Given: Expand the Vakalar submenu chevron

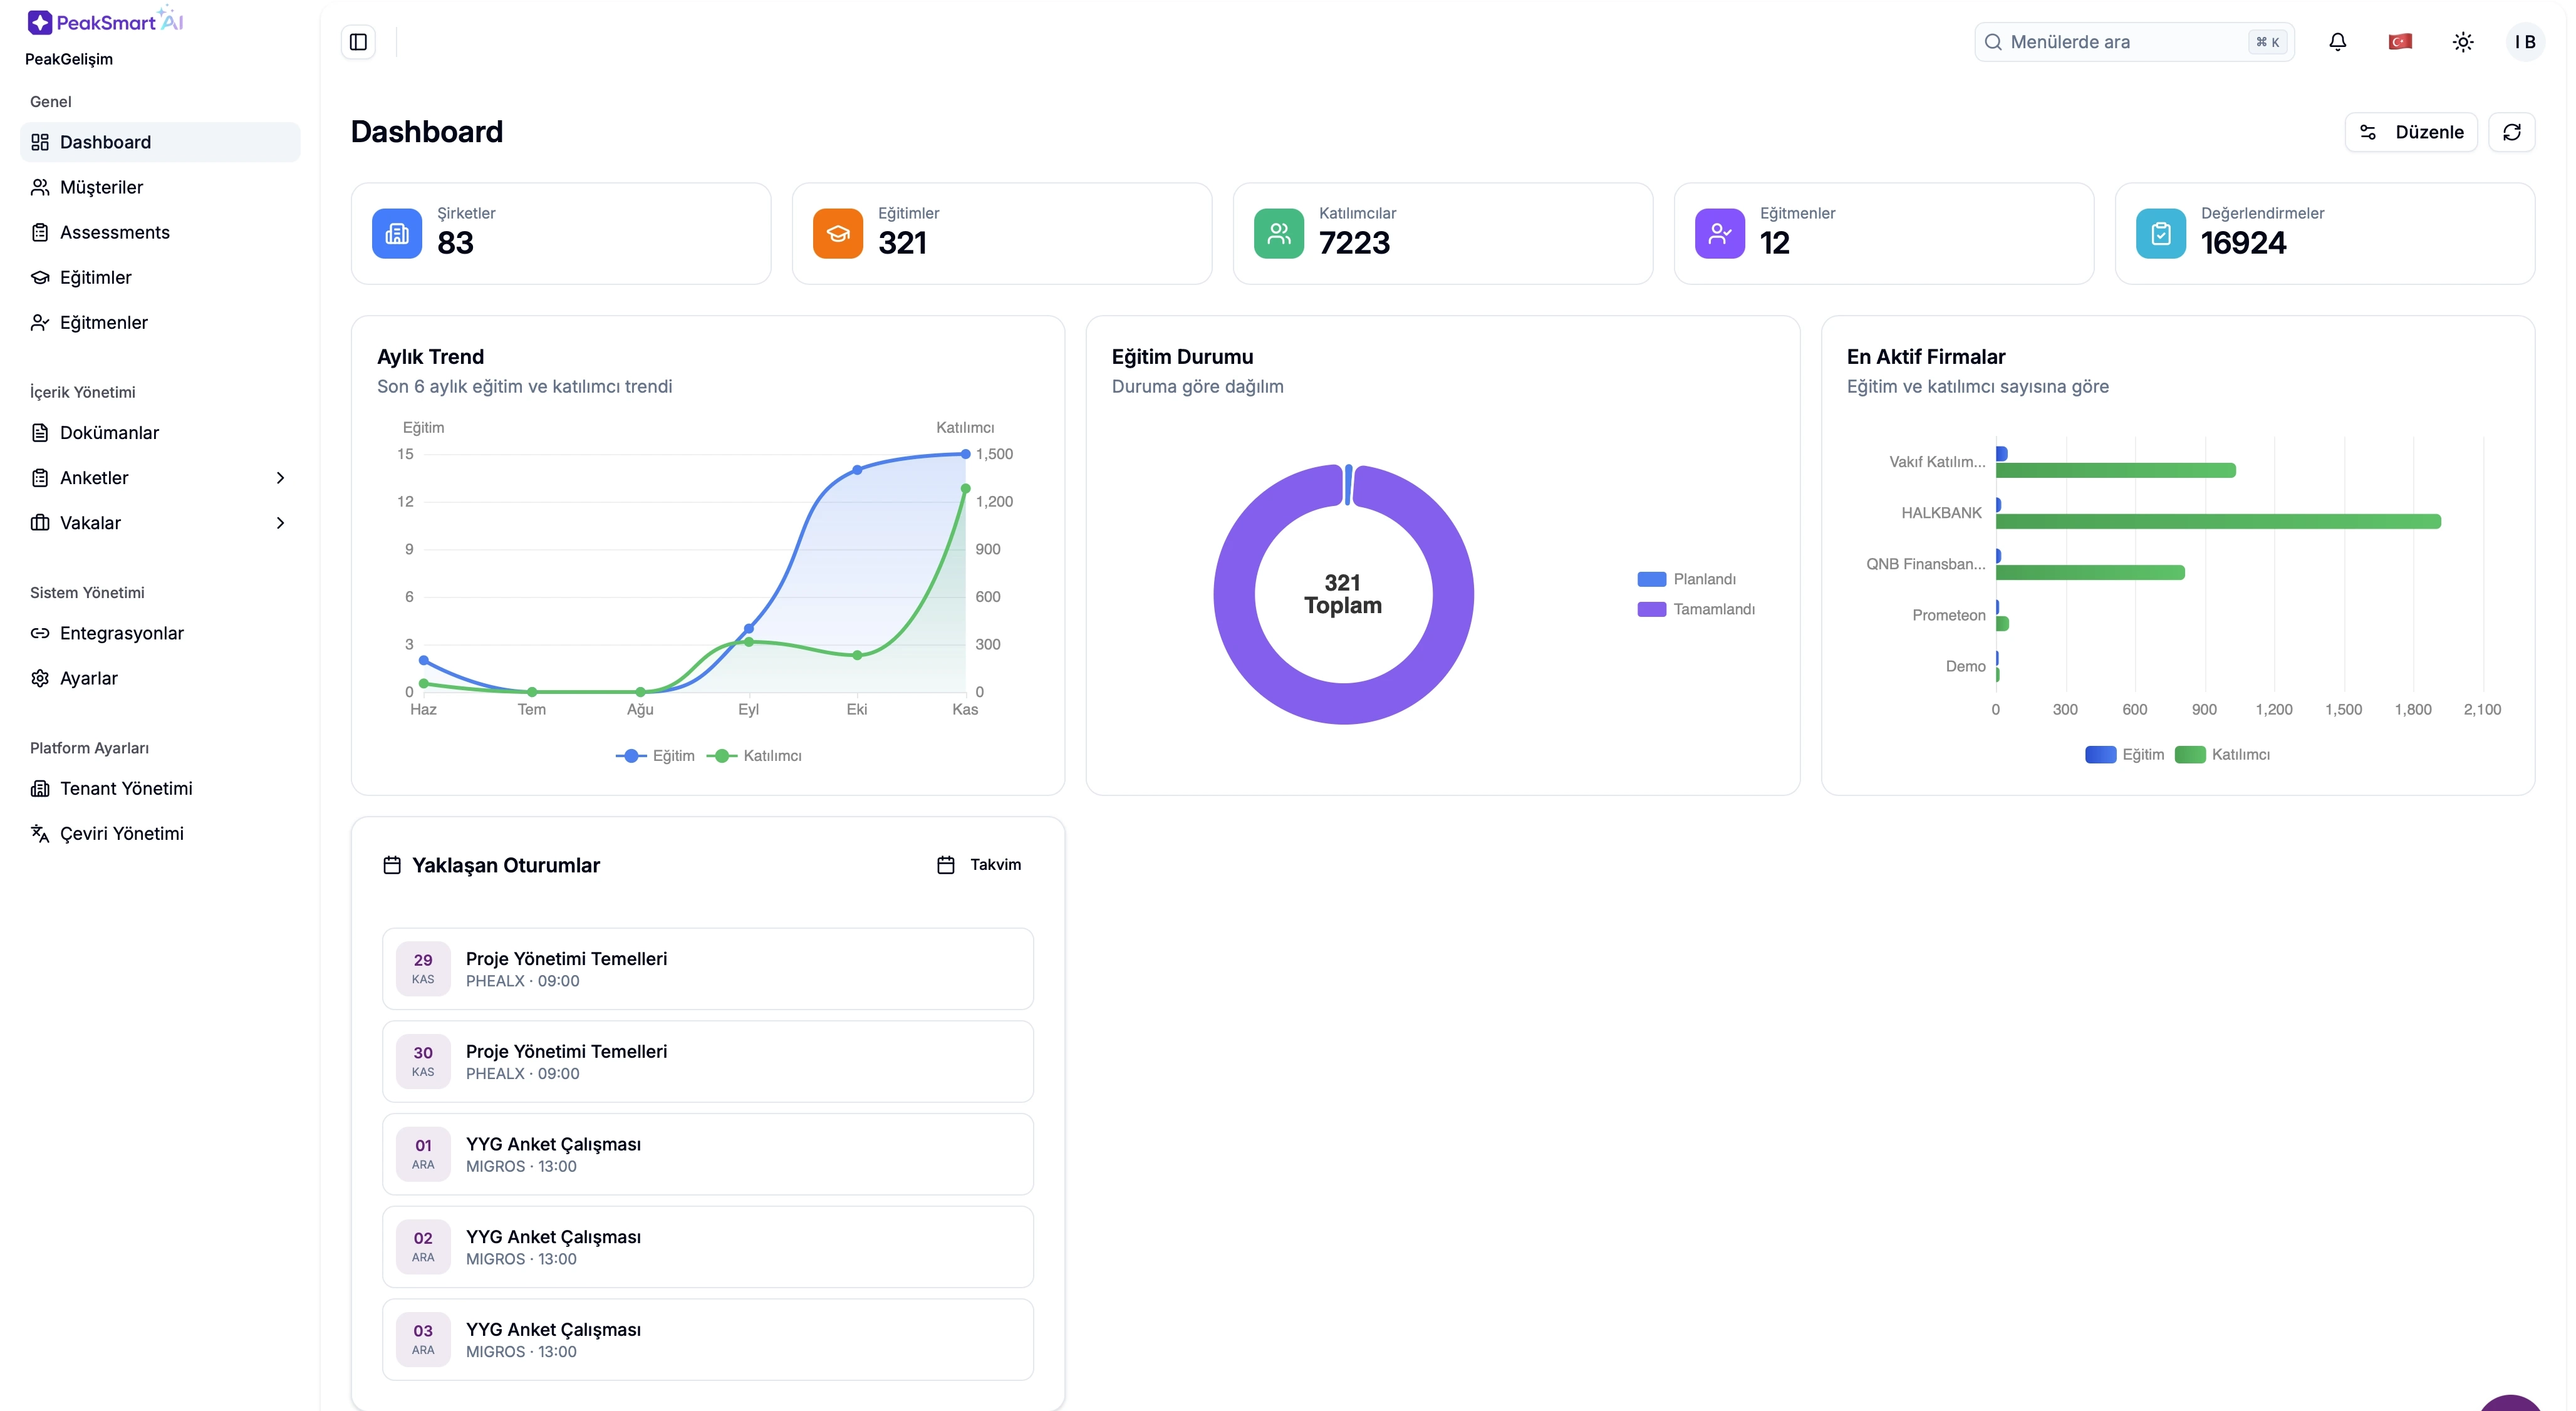Looking at the screenshot, I should click(x=280, y=523).
